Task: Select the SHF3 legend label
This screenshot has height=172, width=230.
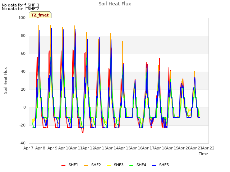Action: click(x=119, y=165)
